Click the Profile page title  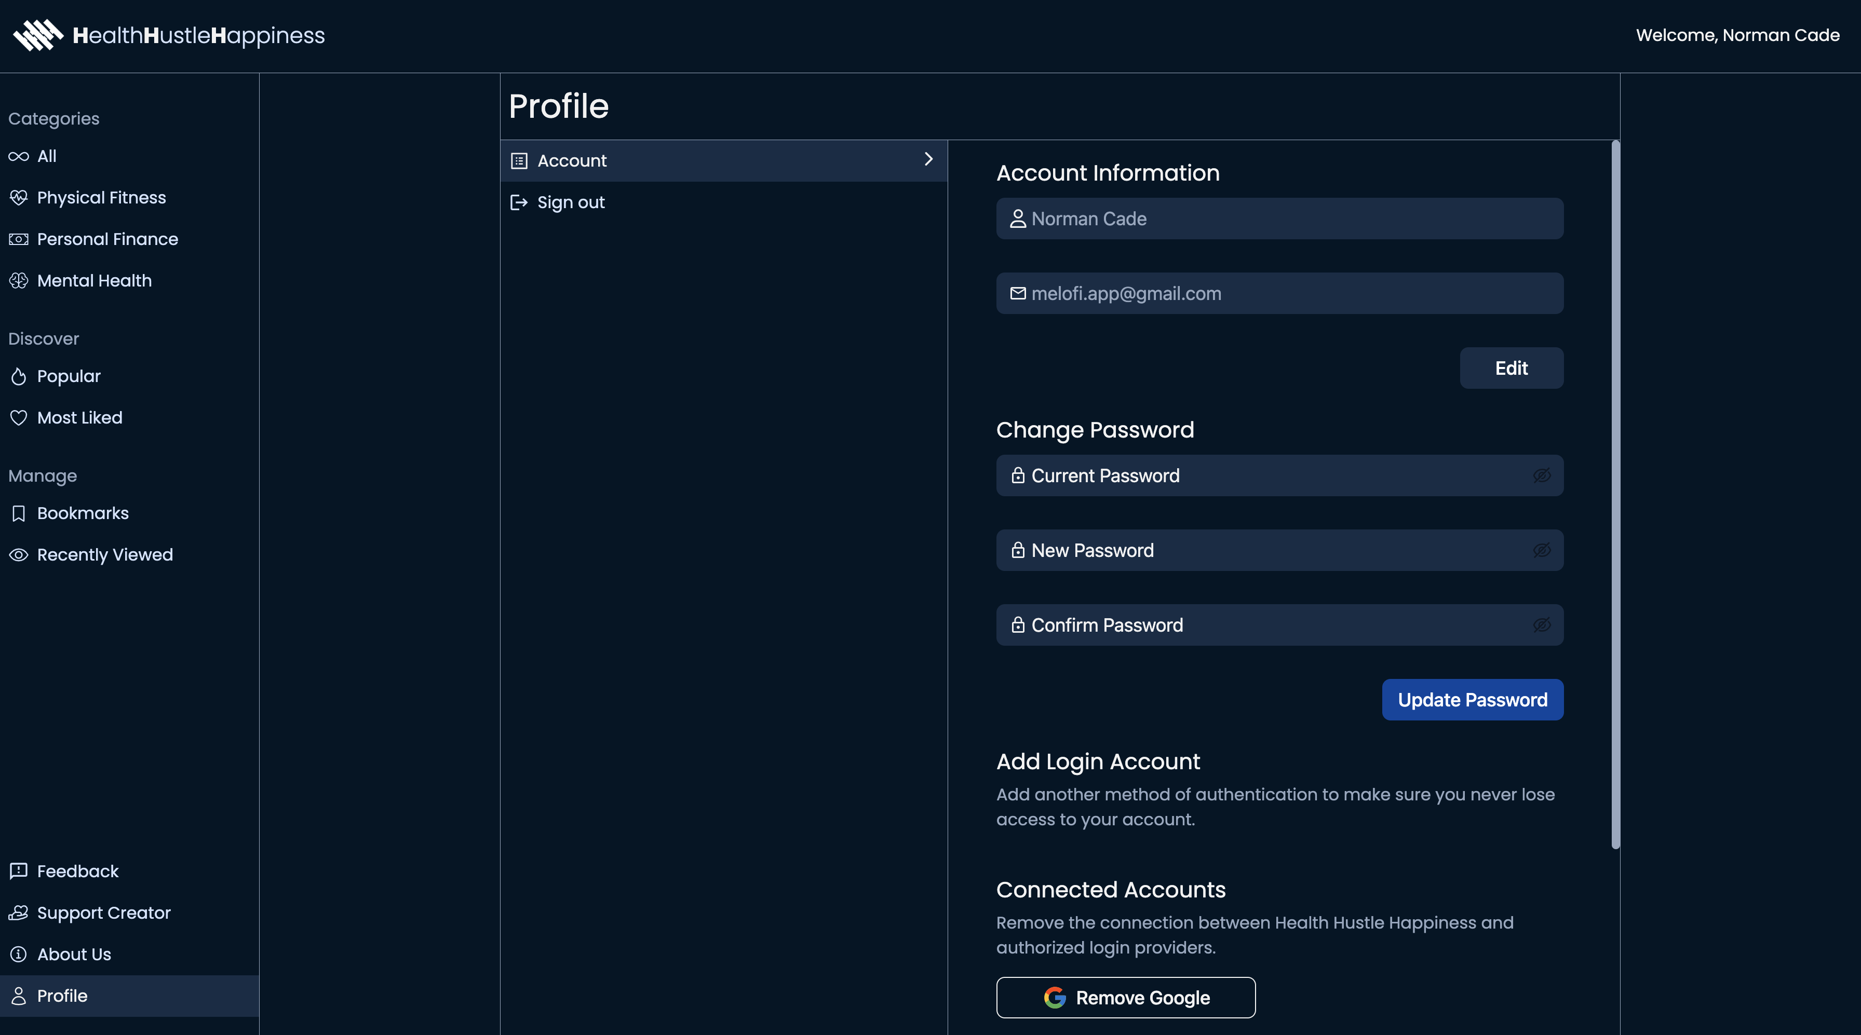coord(558,106)
